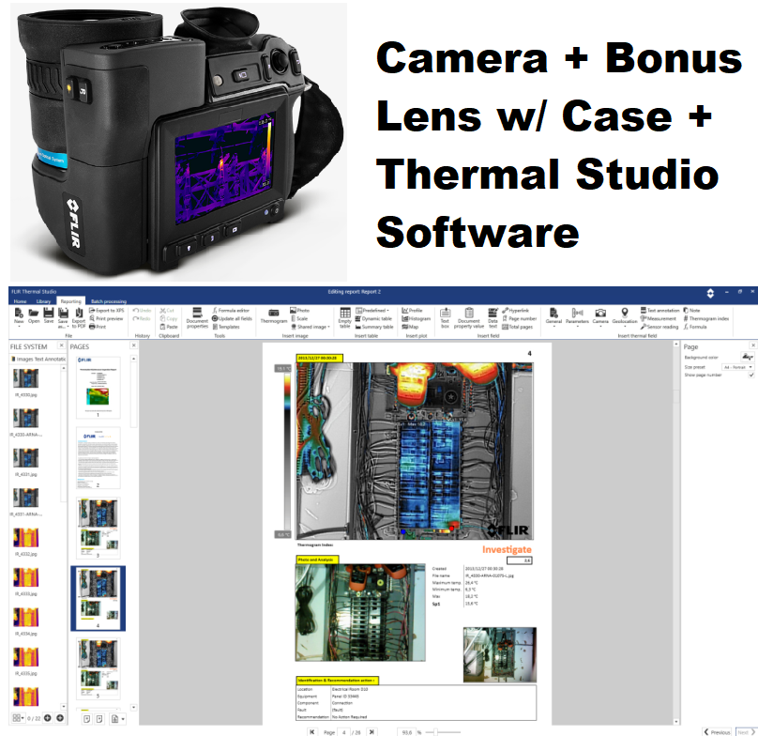The image size is (758, 736).
Task: Jump to the first page
Action: pos(312,731)
